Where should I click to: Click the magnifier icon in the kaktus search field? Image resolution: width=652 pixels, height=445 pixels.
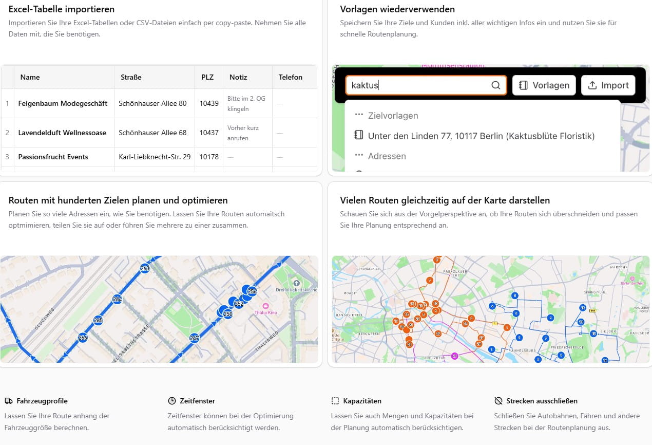click(495, 86)
